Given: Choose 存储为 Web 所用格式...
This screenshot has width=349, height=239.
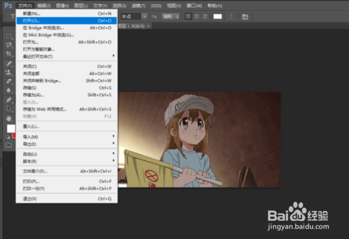Looking at the screenshot, I should point(66,109).
